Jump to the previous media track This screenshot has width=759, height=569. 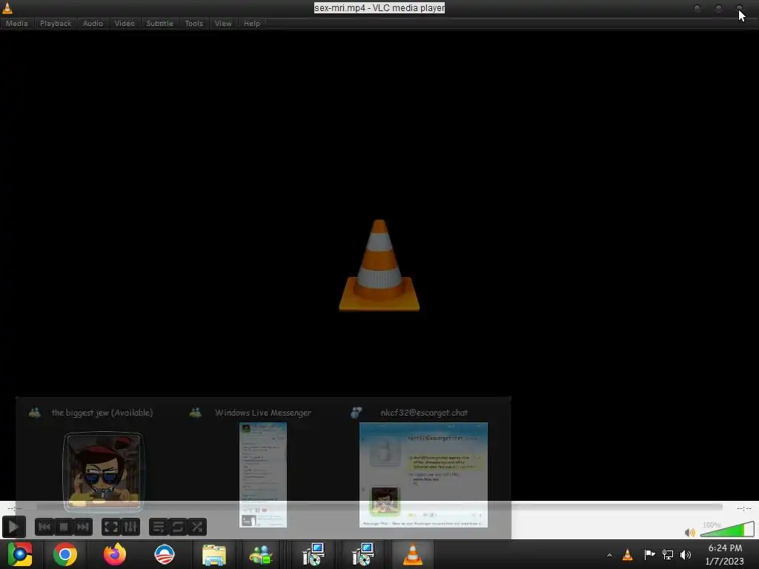click(x=44, y=527)
